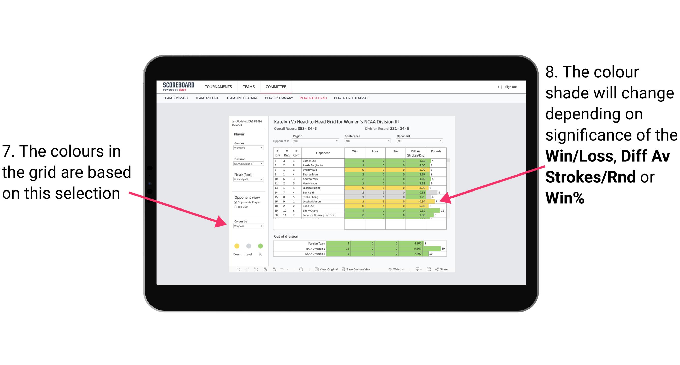Toggle Down indicator yellow swatch

(236, 246)
